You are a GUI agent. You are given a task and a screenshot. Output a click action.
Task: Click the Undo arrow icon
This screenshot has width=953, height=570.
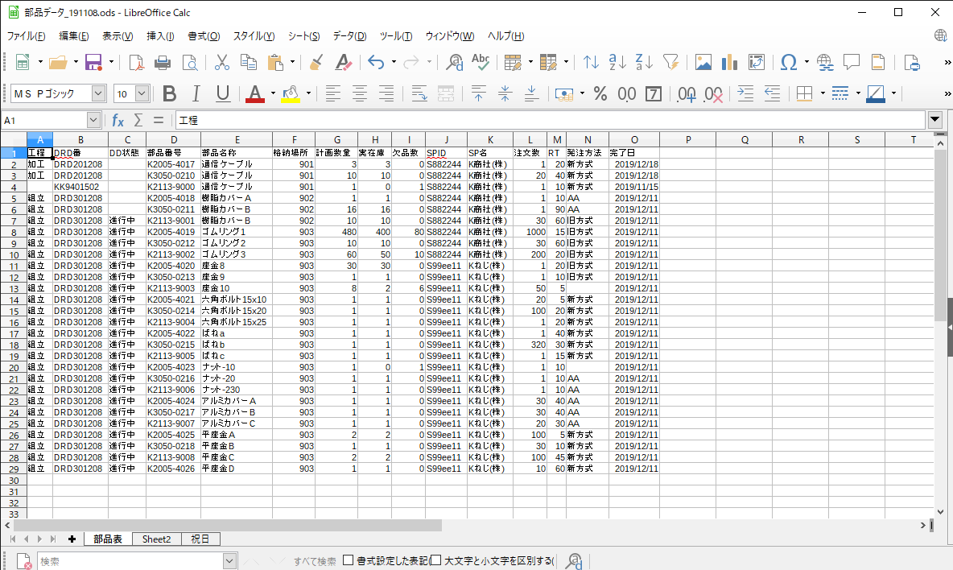click(x=376, y=62)
